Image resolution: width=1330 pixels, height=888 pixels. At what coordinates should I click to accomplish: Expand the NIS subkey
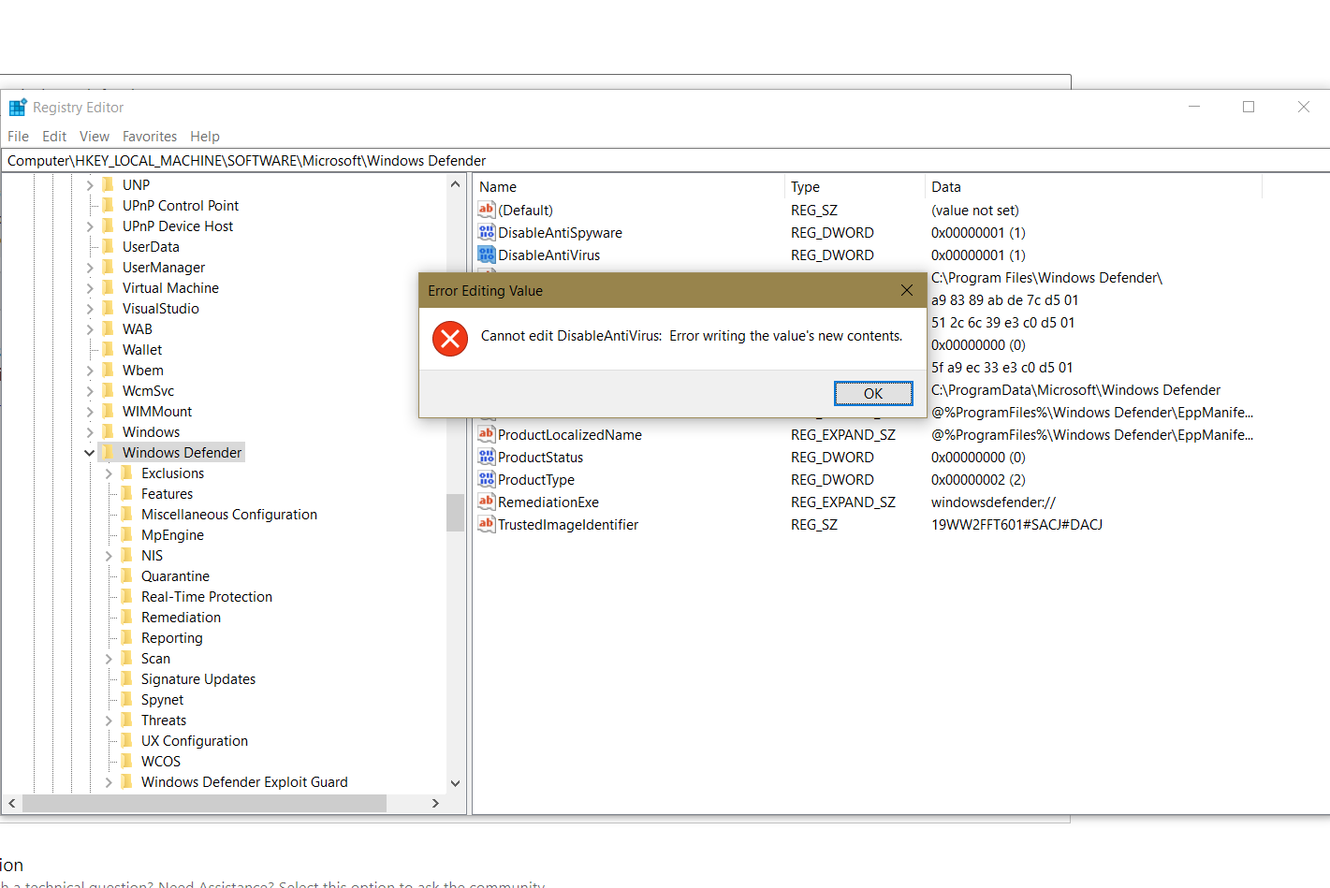coord(109,556)
